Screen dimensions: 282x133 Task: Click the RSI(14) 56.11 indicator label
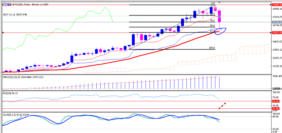point(10,93)
